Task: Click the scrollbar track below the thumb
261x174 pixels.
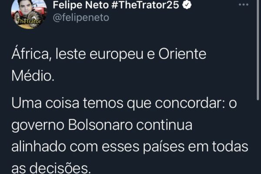Action: (258, 137)
